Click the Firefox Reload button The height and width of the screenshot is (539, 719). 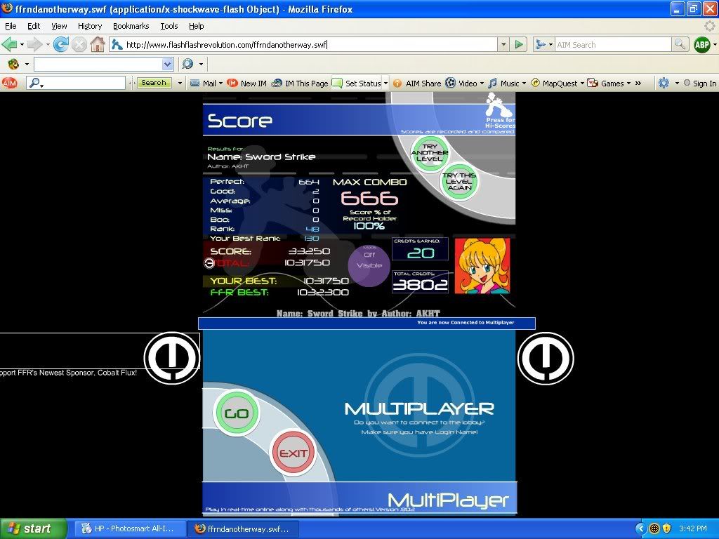(61, 44)
